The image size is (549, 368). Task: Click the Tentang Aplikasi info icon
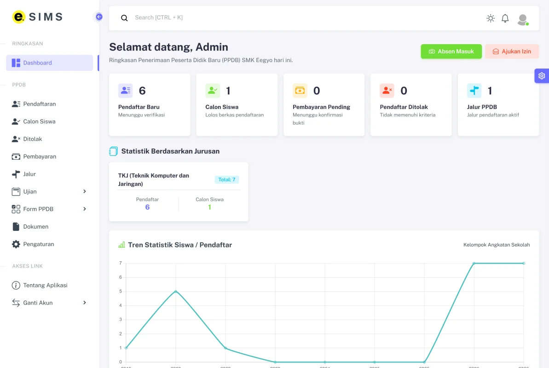[16, 285]
